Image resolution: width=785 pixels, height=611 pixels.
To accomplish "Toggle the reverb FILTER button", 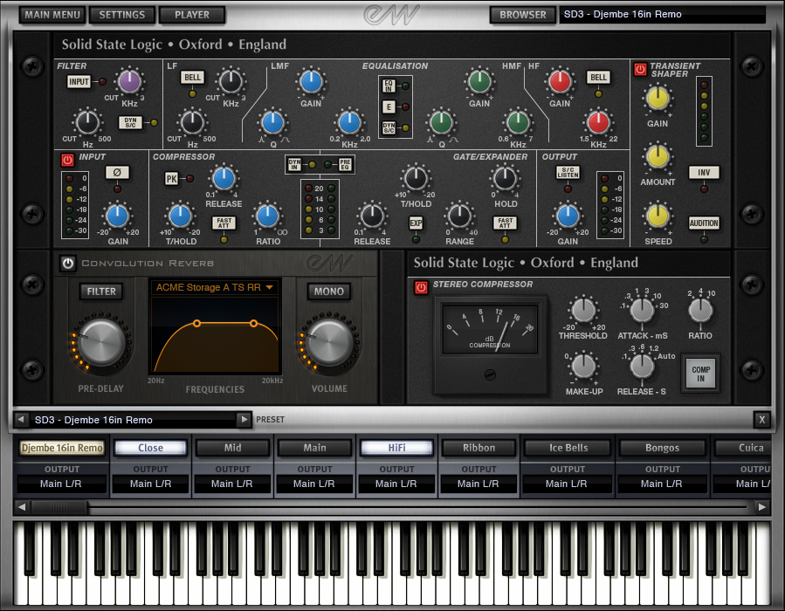I will tap(101, 292).
